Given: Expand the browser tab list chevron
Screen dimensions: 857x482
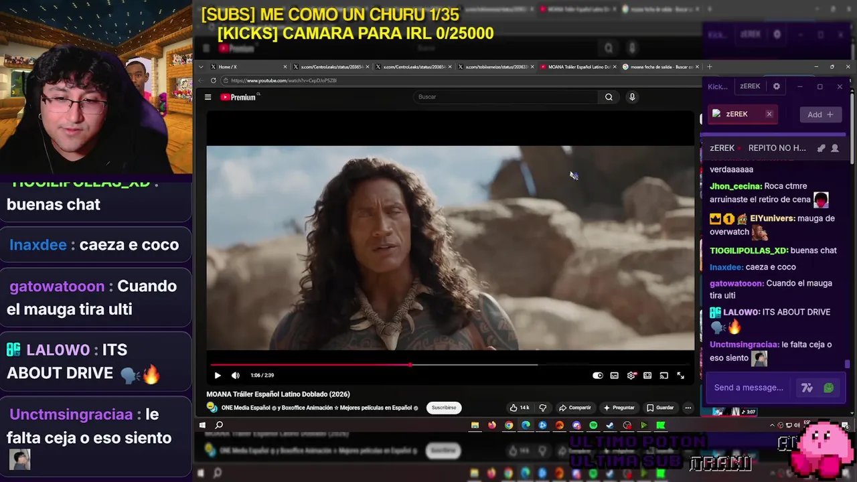Looking at the screenshot, I should point(200,67).
